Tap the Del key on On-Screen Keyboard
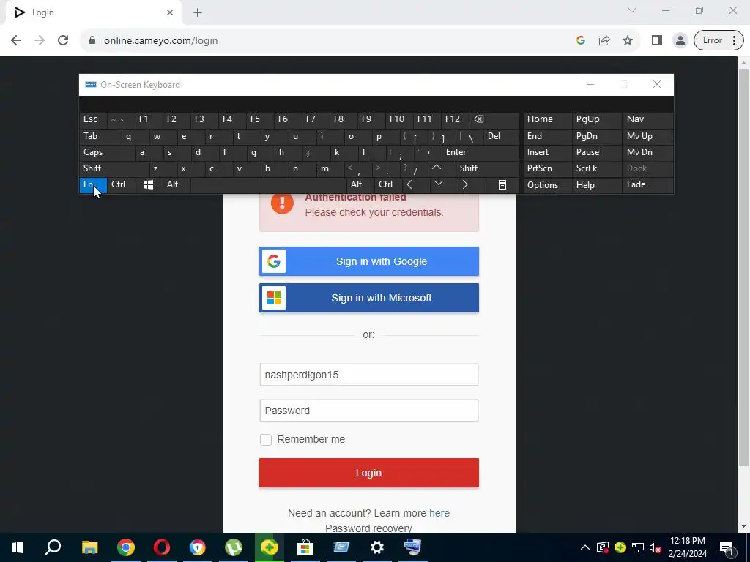750x562 pixels. coord(501,136)
